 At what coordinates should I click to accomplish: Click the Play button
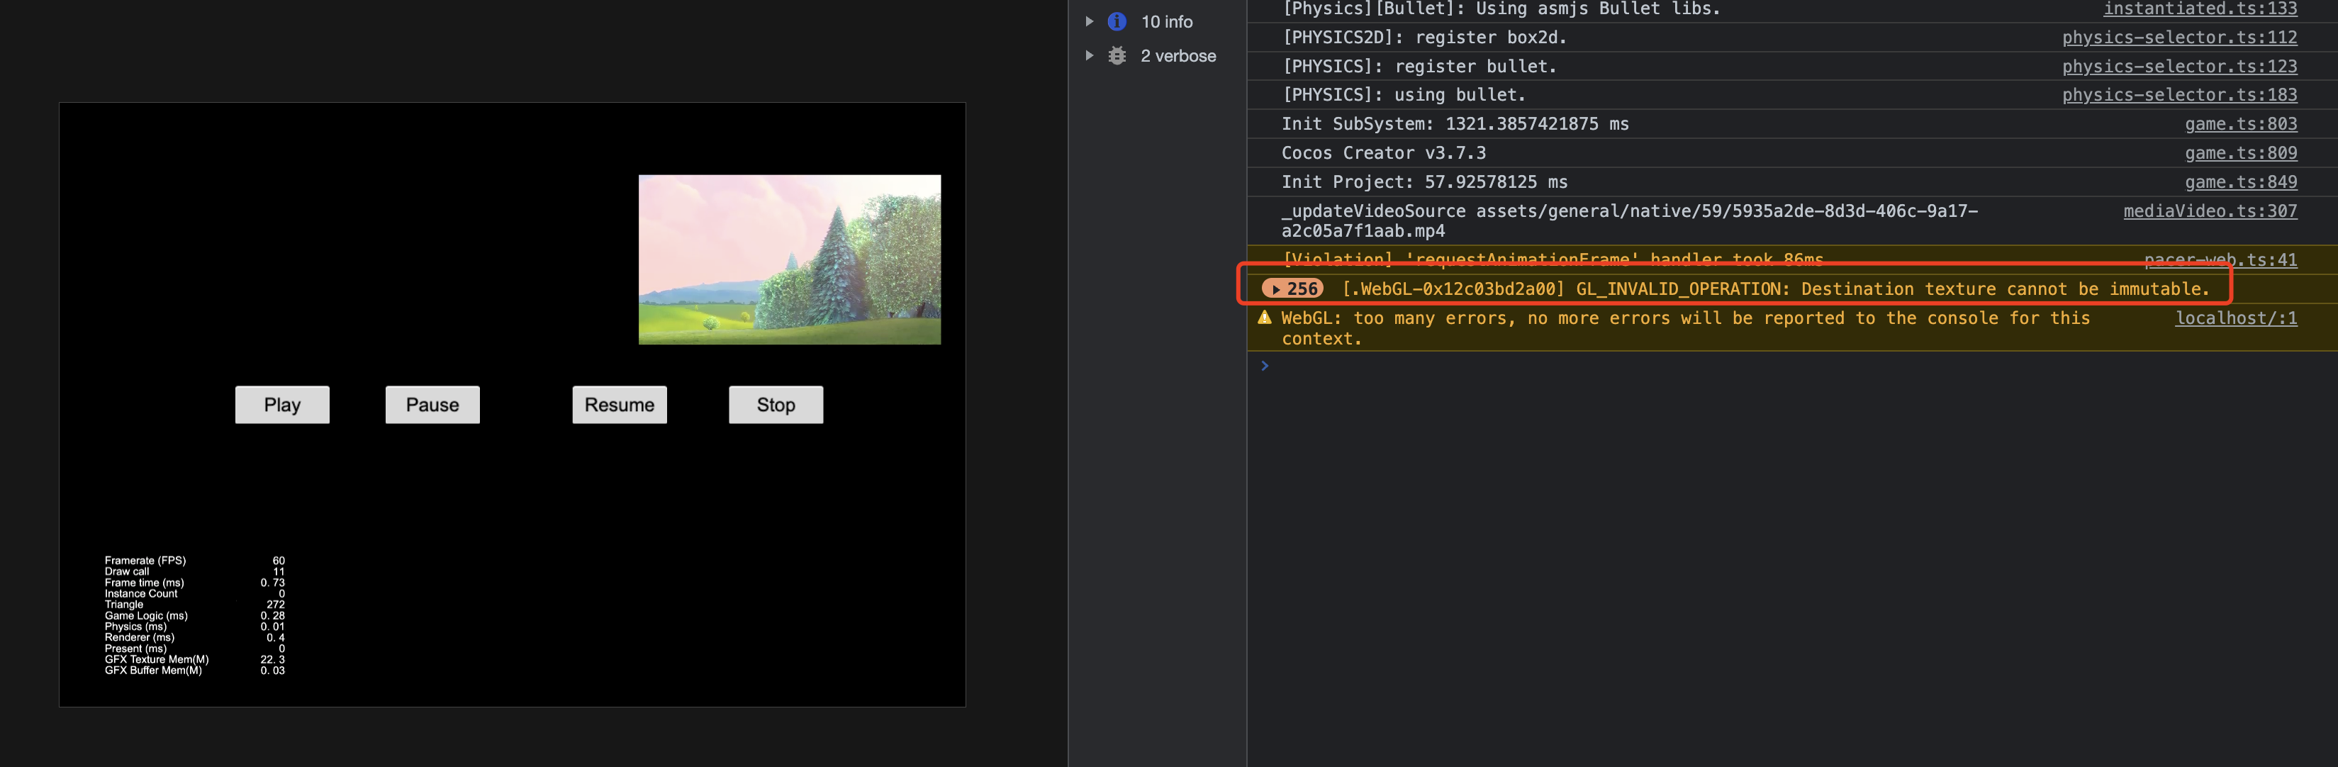point(281,405)
